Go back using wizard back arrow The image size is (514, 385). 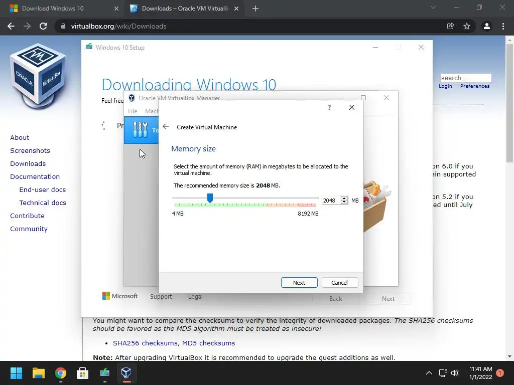pyautogui.click(x=166, y=127)
